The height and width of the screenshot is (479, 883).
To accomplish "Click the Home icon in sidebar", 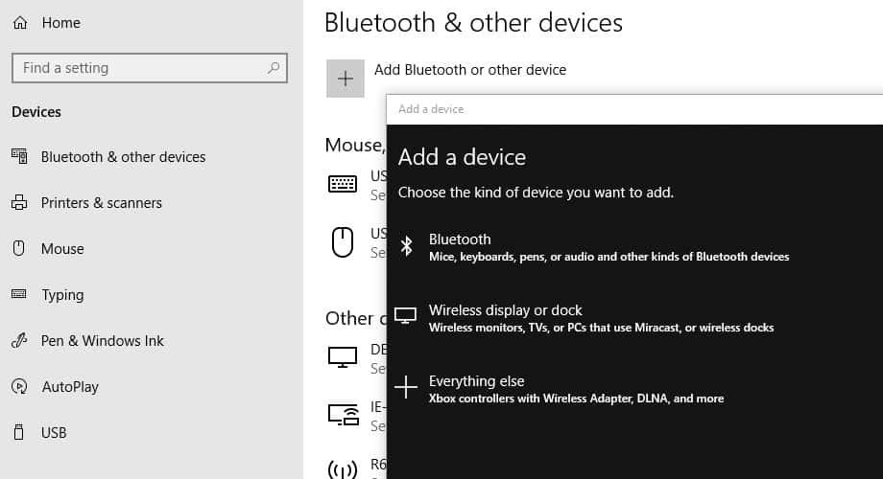I will click(19, 23).
